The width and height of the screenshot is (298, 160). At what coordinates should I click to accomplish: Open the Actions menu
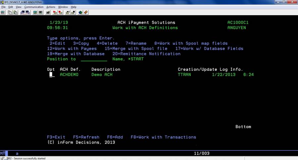[51, 7]
